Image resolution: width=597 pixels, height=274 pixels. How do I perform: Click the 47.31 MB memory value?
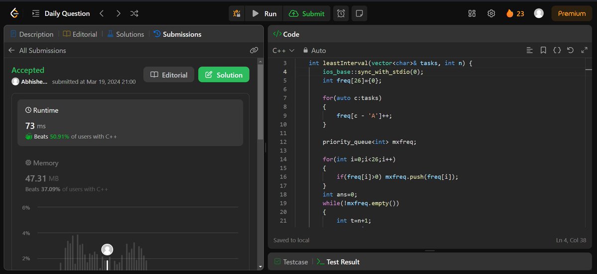click(x=42, y=178)
